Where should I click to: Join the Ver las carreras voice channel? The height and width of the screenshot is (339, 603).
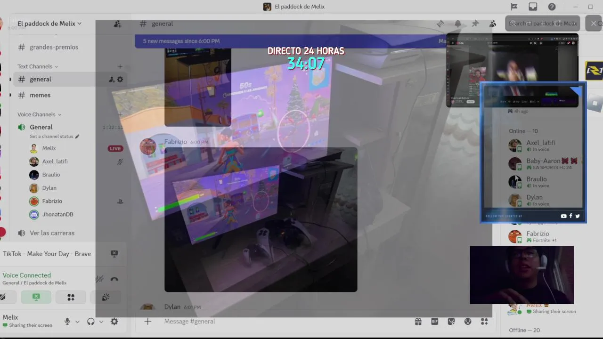tap(52, 233)
